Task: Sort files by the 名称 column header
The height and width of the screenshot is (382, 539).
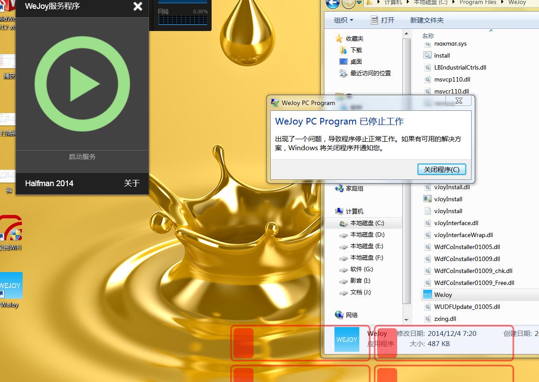Action: click(428, 36)
